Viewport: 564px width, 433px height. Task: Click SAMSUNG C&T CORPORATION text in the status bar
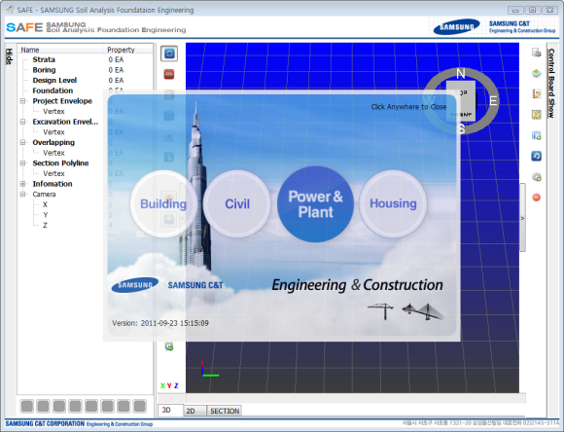click(45, 423)
